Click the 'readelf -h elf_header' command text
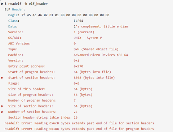 click(x=28, y=4)
